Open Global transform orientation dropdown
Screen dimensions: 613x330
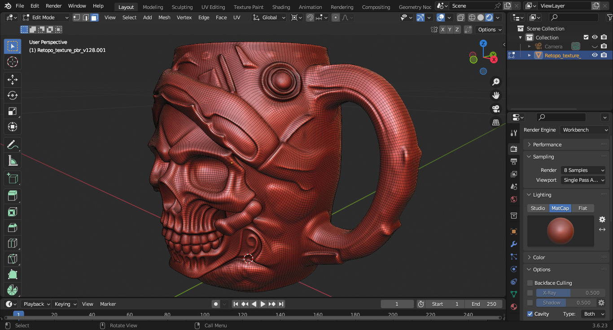[x=269, y=17]
